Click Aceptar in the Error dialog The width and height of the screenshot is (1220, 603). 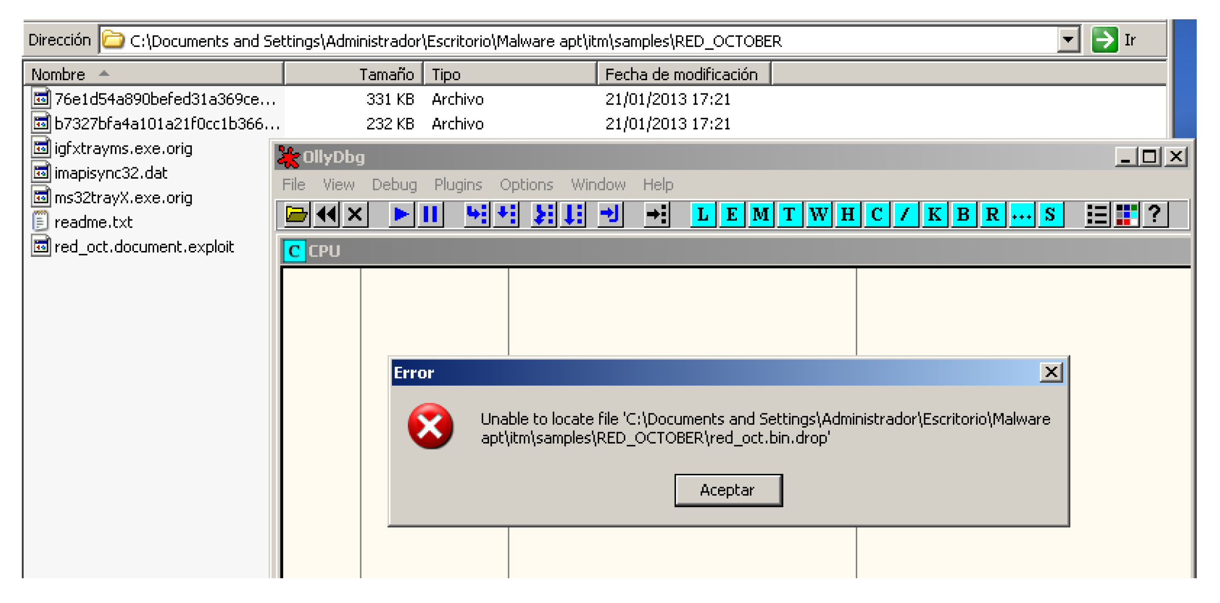click(x=728, y=490)
